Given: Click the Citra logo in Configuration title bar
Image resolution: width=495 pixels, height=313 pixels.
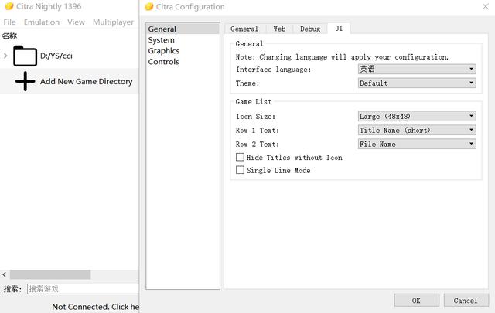Looking at the screenshot, I should point(149,7).
